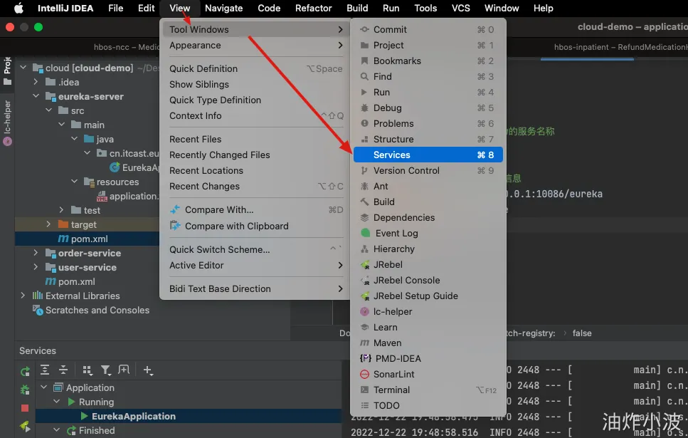
Task: Select Maven tool window entry
Action: (428, 343)
